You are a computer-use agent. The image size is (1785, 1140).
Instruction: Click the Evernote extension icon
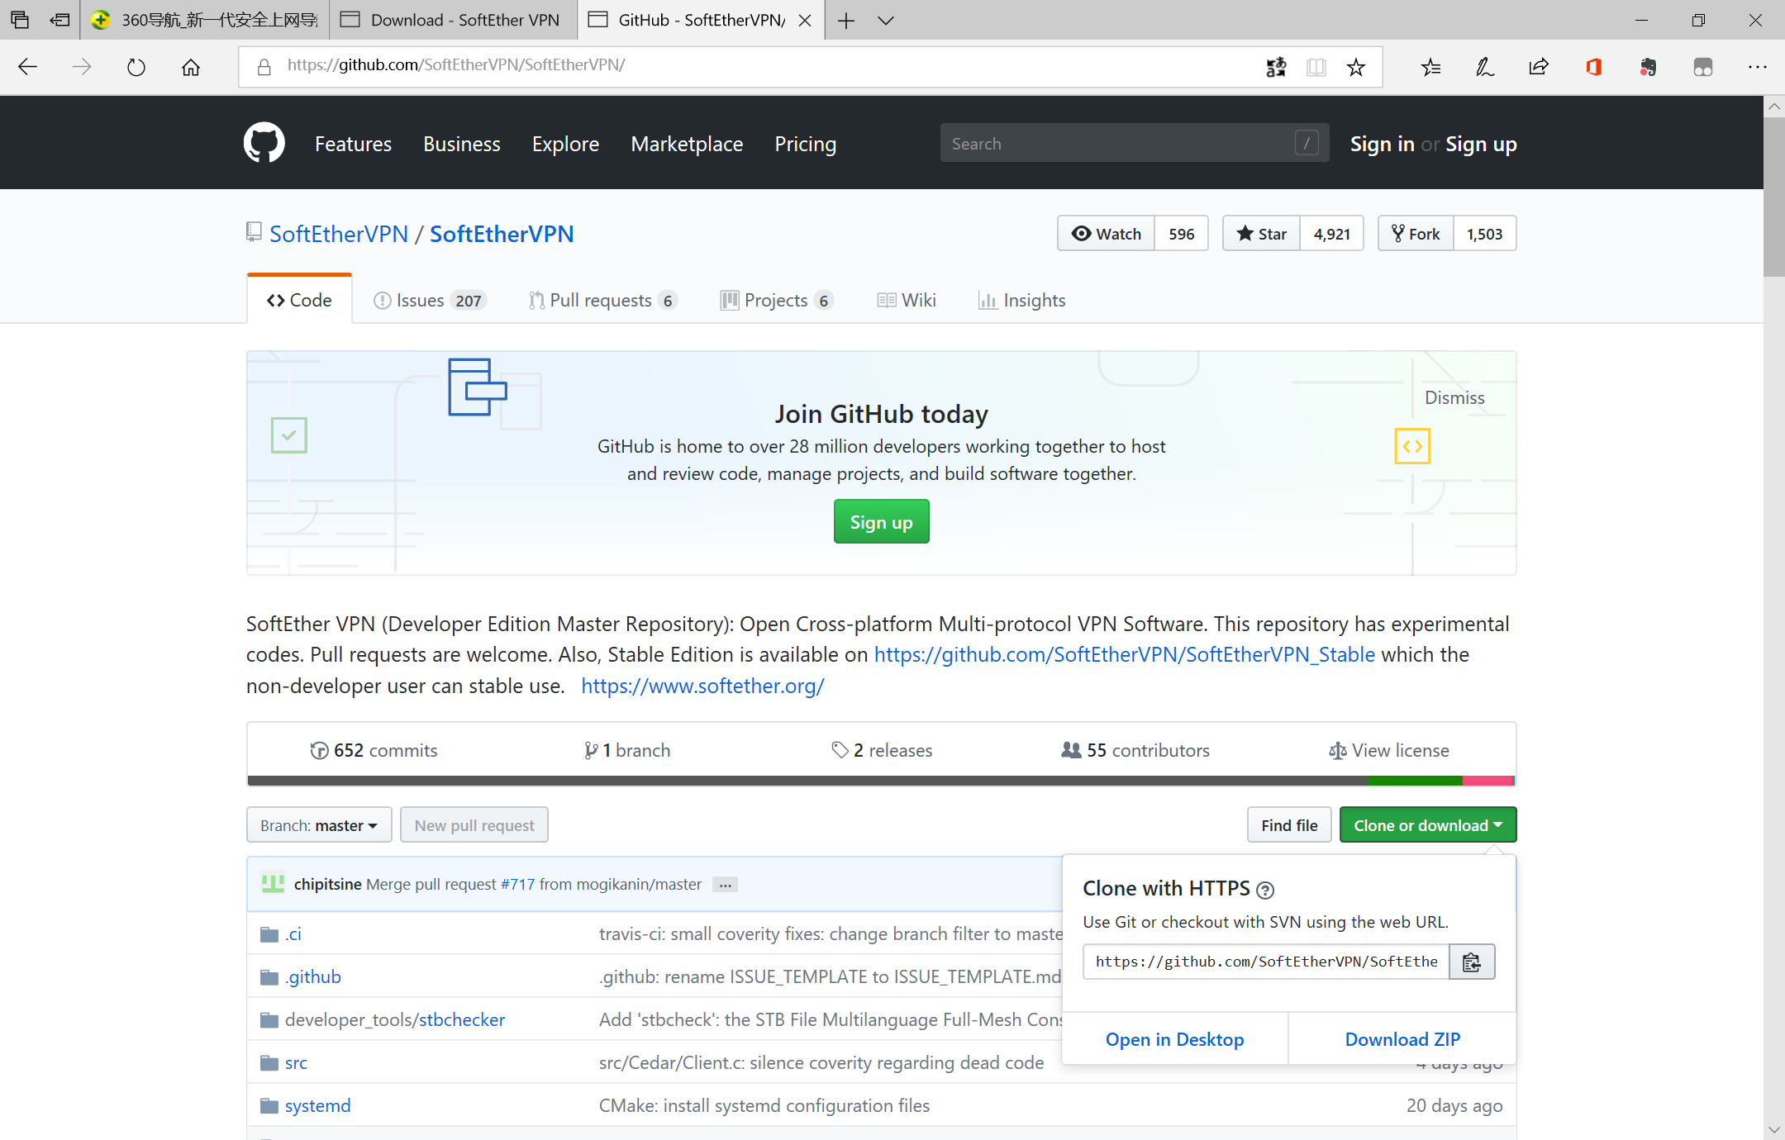[x=1648, y=67]
